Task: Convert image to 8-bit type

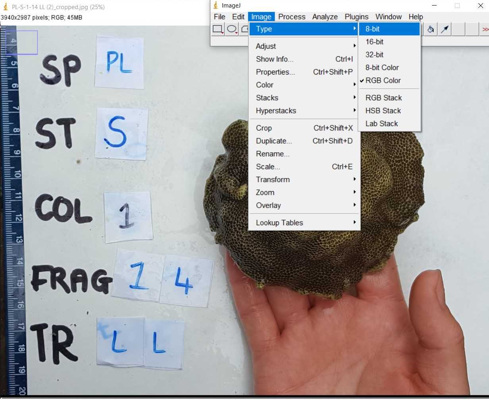Action: click(389, 29)
